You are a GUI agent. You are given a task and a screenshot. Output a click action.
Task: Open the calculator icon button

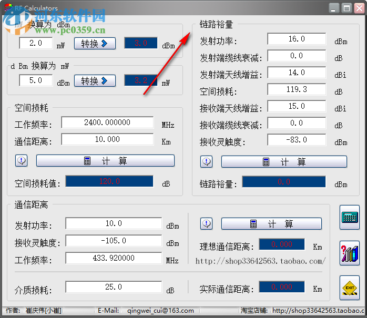pyautogui.click(x=350, y=218)
